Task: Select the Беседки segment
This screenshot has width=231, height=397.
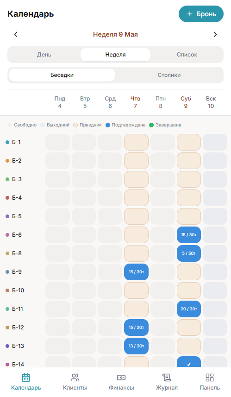Action: (x=62, y=75)
